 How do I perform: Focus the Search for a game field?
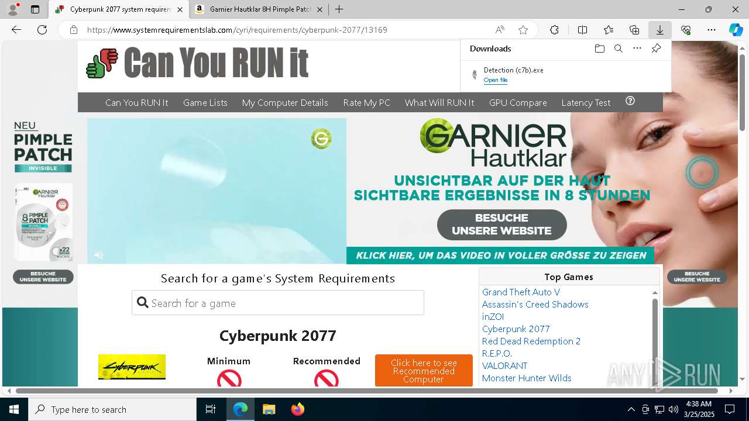pyautogui.click(x=278, y=303)
